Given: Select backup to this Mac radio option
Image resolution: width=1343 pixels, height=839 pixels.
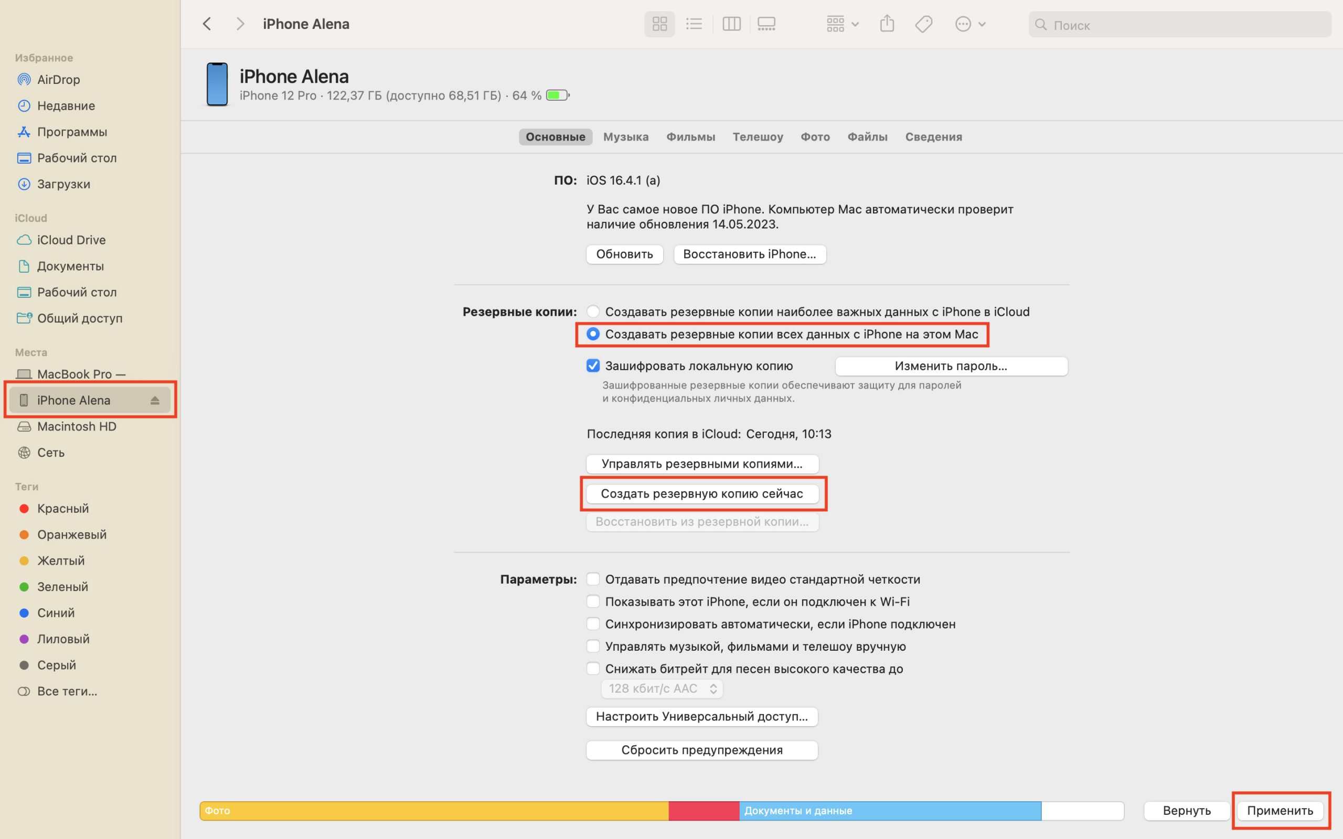Looking at the screenshot, I should pyautogui.click(x=593, y=334).
